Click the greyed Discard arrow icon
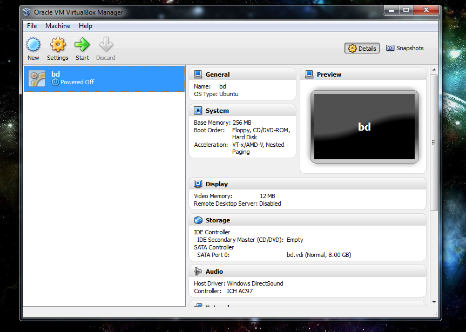The image size is (466, 332). (x=106, y=45)
